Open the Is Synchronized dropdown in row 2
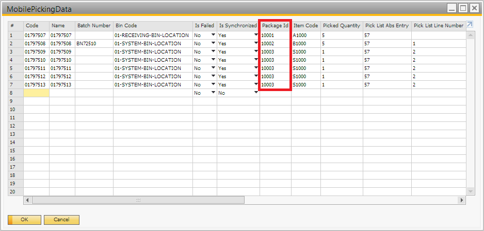Screen dimensions: 484x231 pos(256,44)
